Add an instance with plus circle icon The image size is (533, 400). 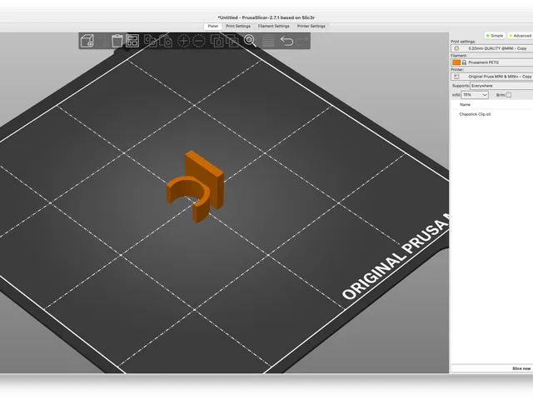183,41
